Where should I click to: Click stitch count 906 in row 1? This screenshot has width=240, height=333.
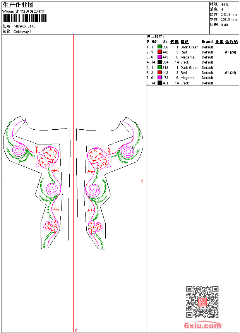(x=165, y=47)
